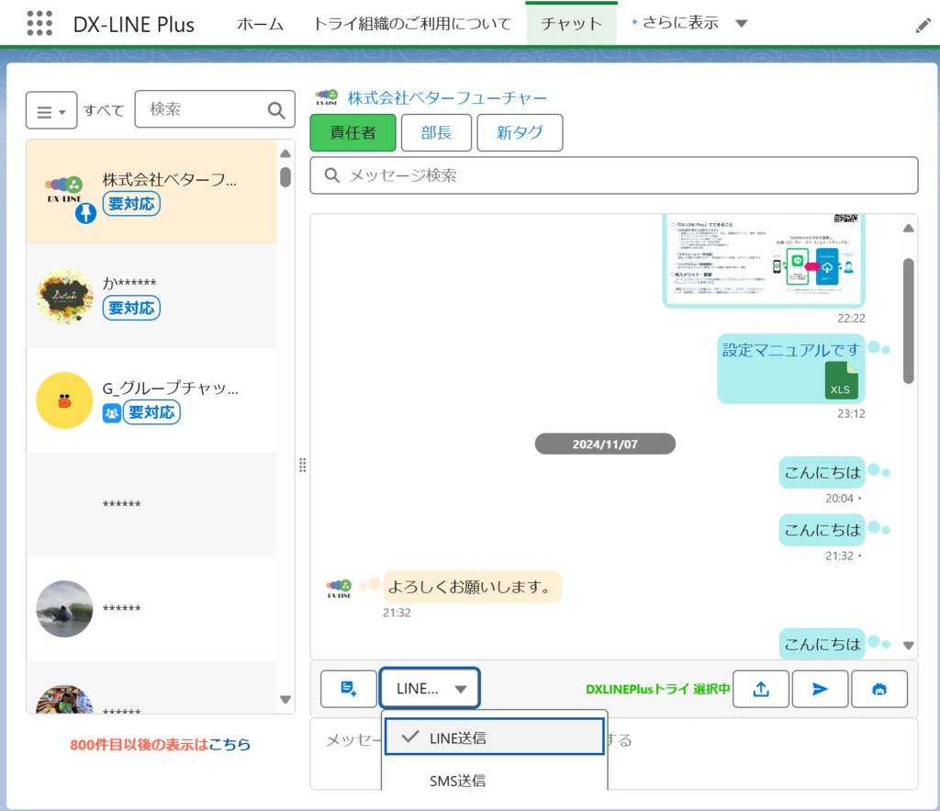Click the send message paper-plane icon
Screen dimensions: 940x811
tap(820, 689)
